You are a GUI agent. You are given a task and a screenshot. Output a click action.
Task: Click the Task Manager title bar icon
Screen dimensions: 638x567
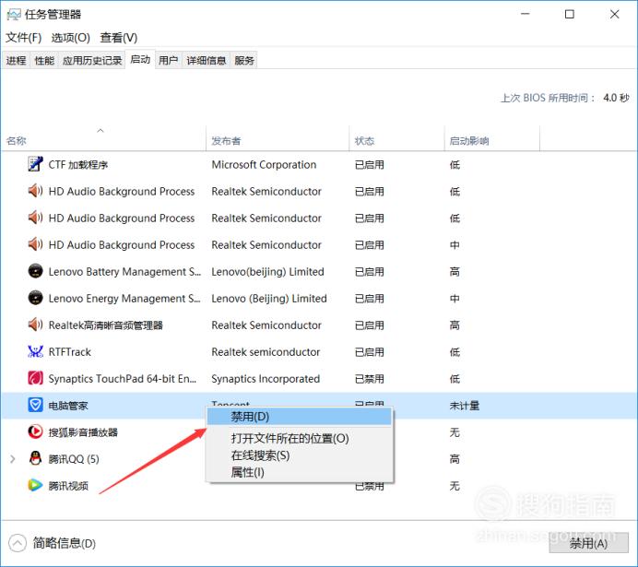(14, 15)
